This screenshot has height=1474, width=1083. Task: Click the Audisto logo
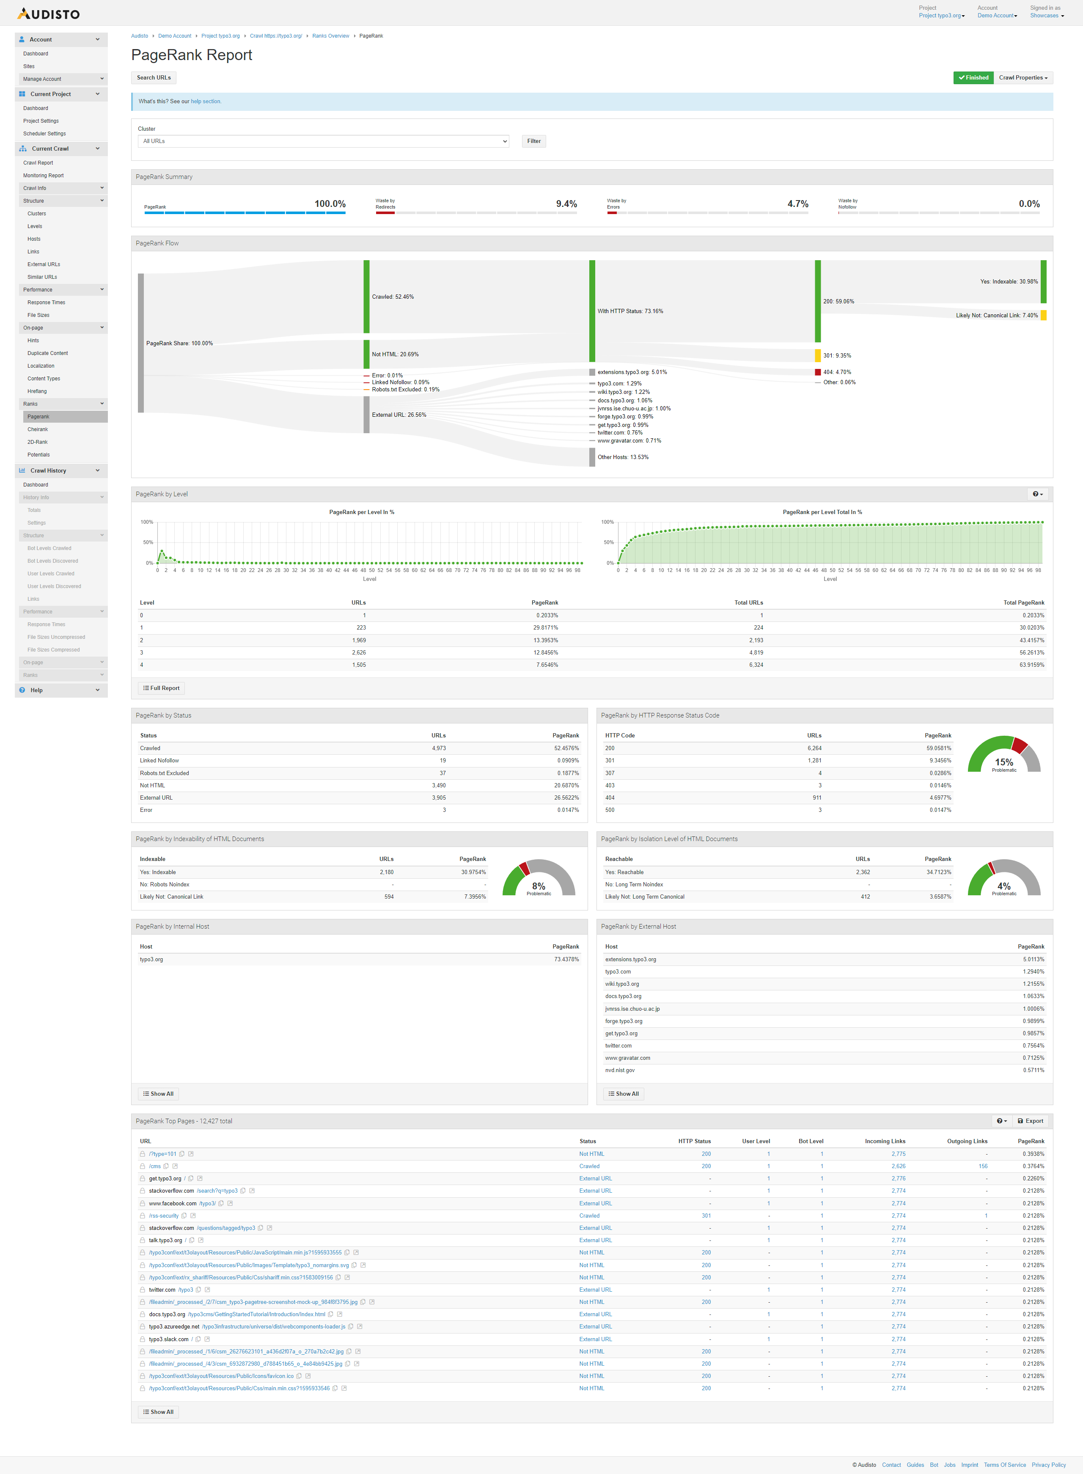tap(48, 14)
